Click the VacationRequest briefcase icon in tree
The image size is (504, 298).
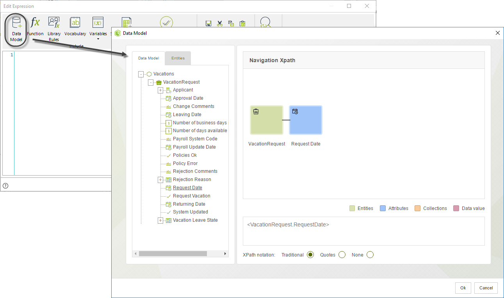[x=159, y=82]
